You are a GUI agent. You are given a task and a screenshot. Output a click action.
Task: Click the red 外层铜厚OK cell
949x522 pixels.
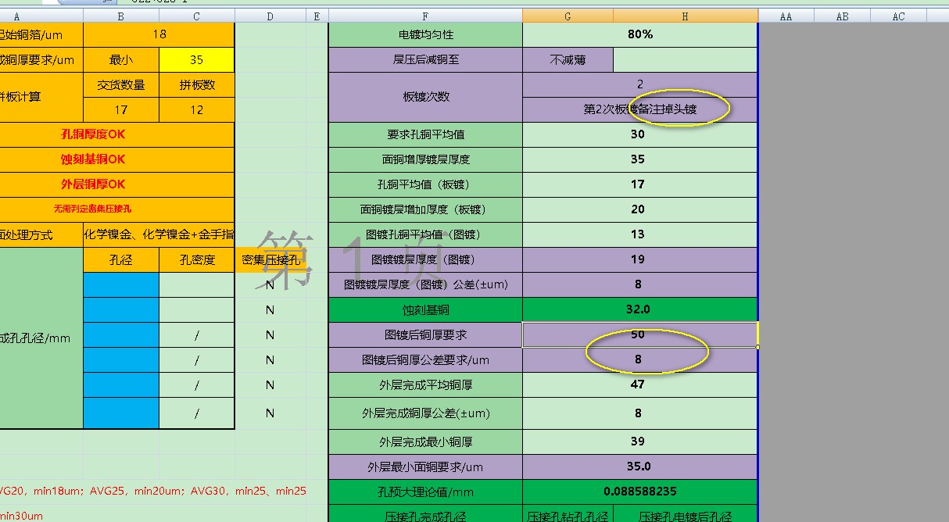coord(117,184)
